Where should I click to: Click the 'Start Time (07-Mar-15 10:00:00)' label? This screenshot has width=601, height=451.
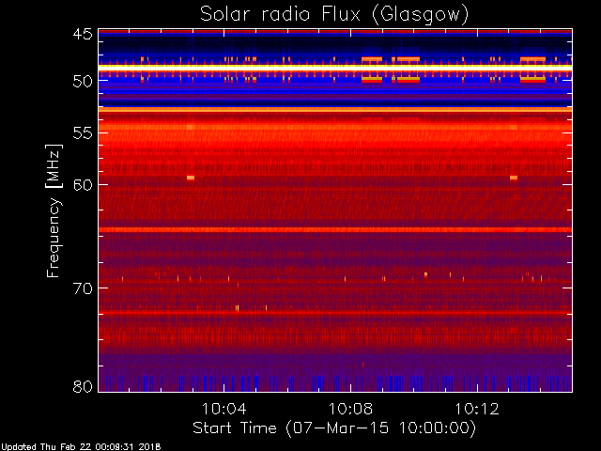pos(334,428)
